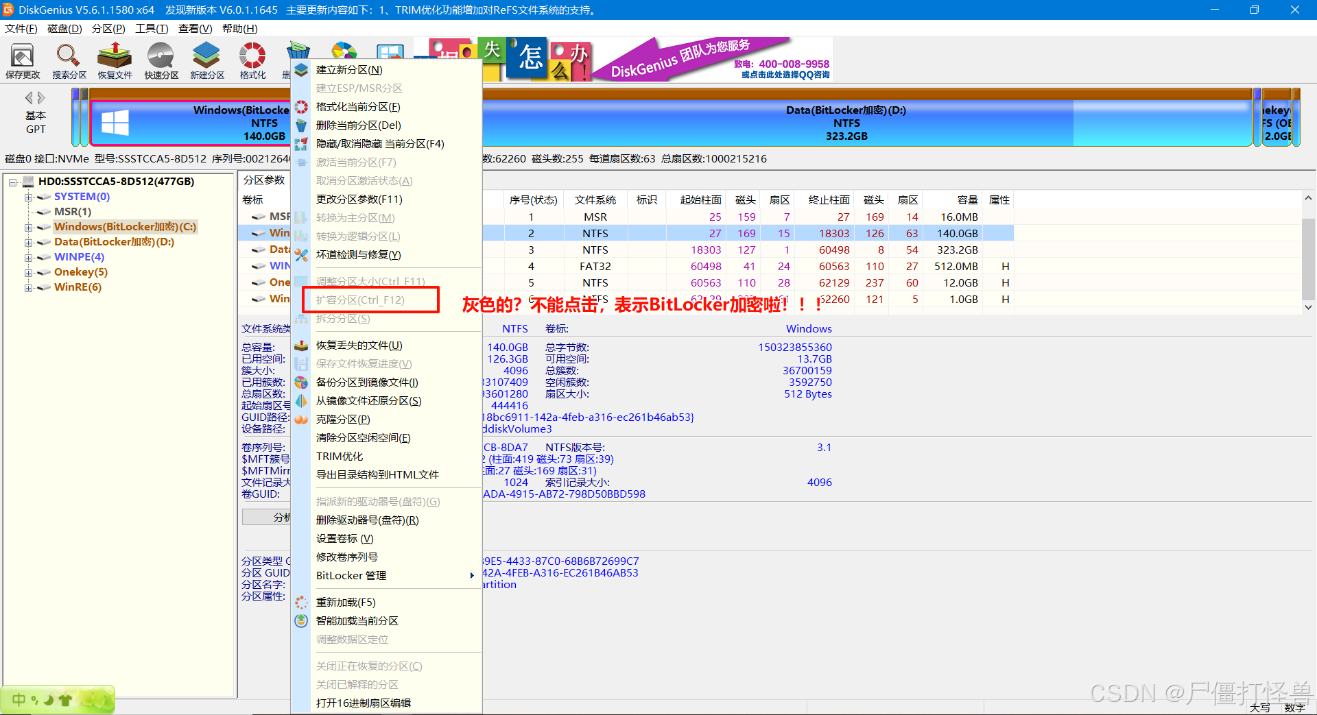
Task: Open the 查看(V) menu
Action: [x=195, y=29]
